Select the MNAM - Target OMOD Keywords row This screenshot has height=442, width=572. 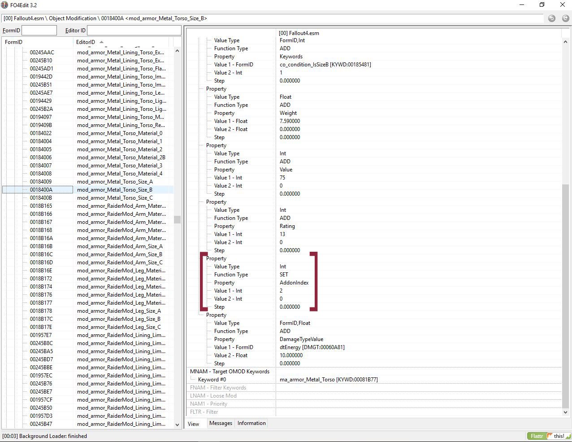(230, 372)
